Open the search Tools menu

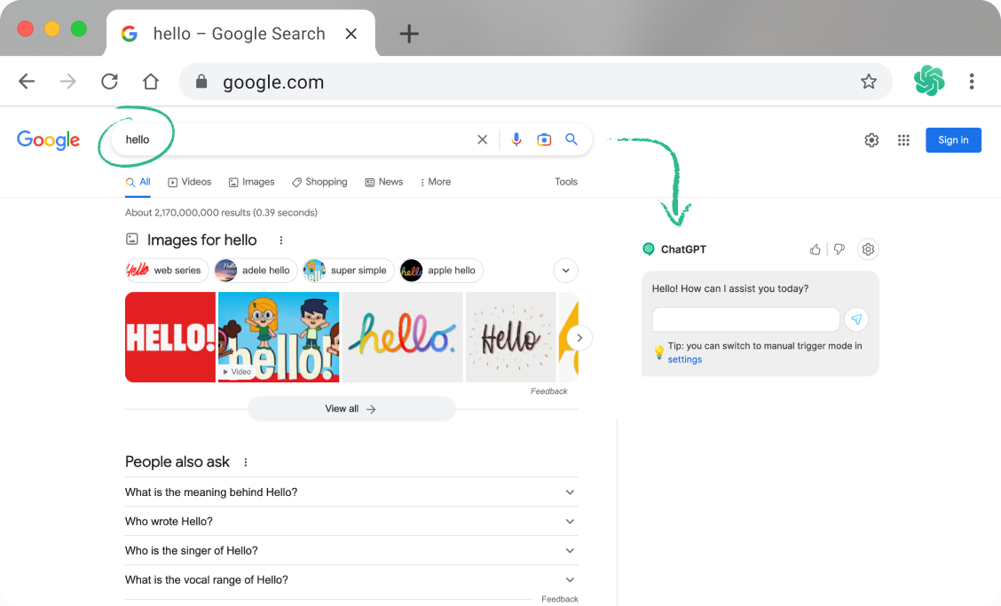[x=565, y=182]
